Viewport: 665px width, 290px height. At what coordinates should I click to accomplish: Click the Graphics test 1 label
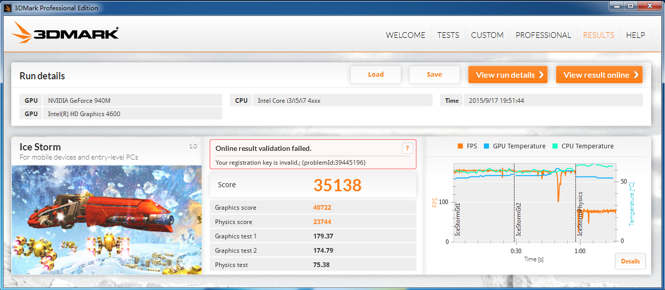tap(235, 236)
